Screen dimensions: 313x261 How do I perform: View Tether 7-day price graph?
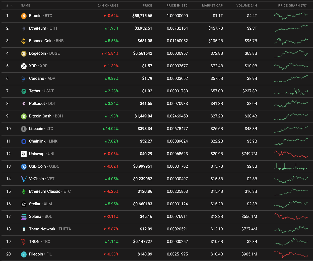pos(291,91)
